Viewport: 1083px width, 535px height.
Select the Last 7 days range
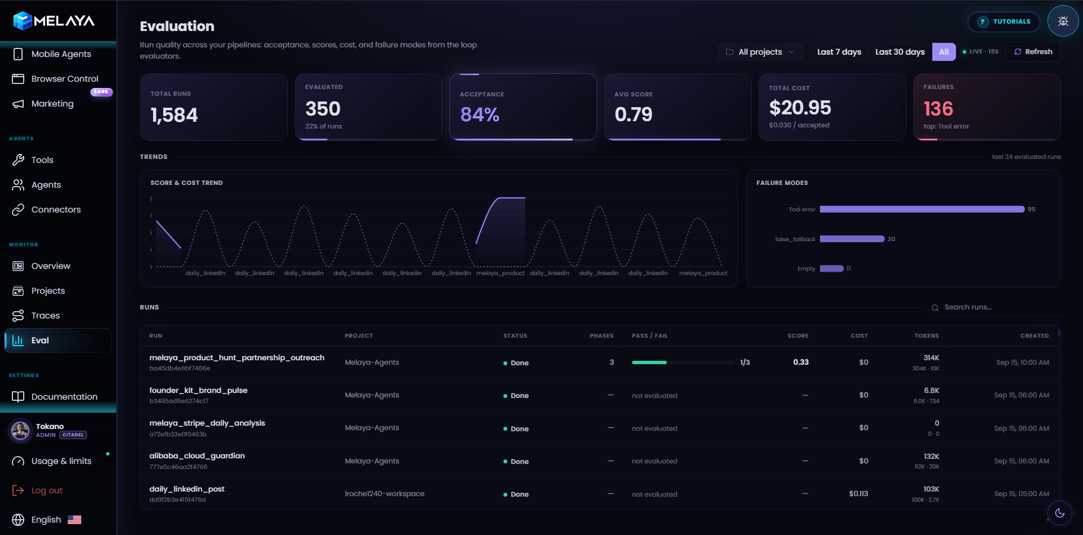pyautogui.click(x=839, y=52)
